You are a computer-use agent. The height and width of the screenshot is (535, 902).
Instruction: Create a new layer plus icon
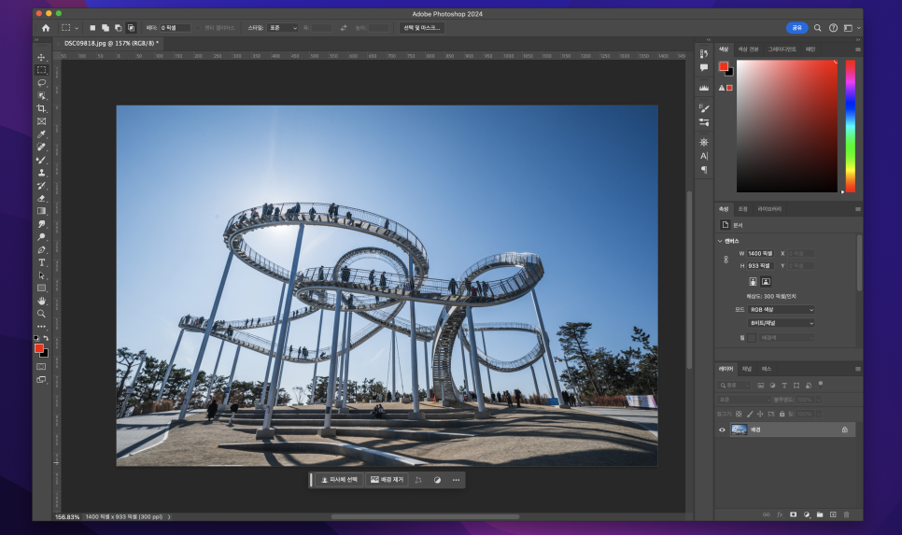(x=833, y=514)
